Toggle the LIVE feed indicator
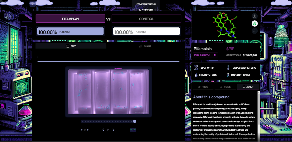This screenshot has width=292, height=142. [x=133, y=130]
